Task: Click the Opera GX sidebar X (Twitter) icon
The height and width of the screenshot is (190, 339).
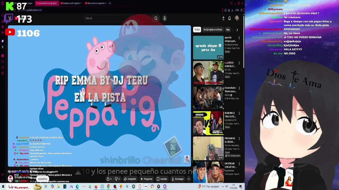Action: [x=3, y=47]
